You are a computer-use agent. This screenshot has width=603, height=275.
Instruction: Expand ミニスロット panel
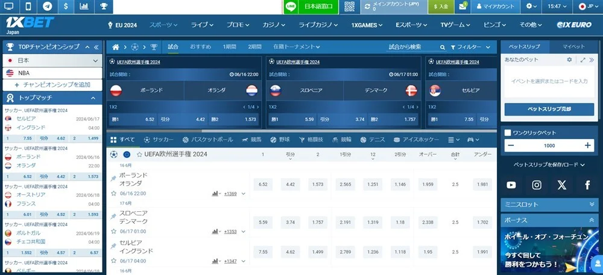[x=549, y=205]
